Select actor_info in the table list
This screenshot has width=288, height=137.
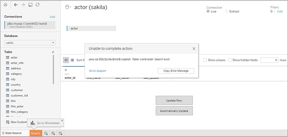tap(17, 63)
